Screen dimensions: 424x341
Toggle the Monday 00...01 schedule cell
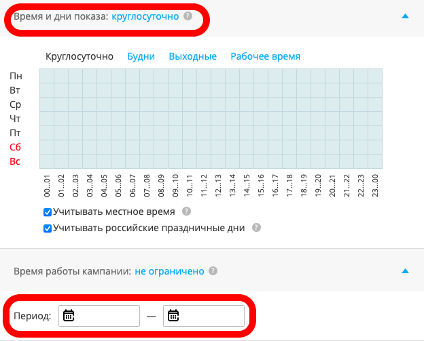[x=47, y=76]
